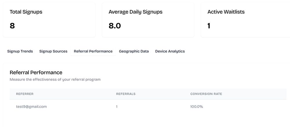Go to the Geographic Data tab
Viewport: 290px width, 127px height.
coord(134,51)
